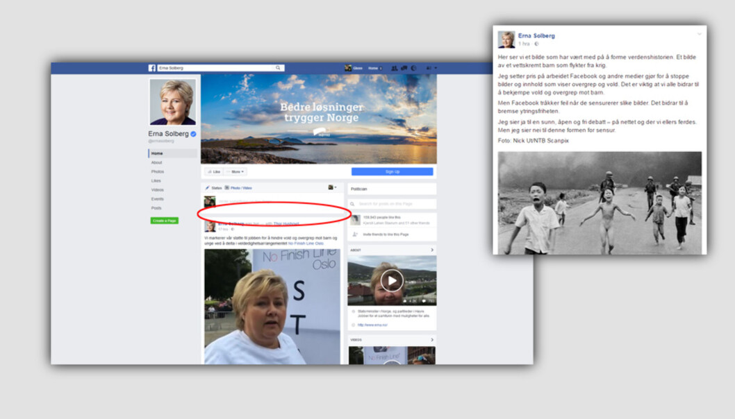The width and height of the screenshot is (735, 419).
Task: Open the cover photo reading Bedre løsninger
Action: pos(319,119)
